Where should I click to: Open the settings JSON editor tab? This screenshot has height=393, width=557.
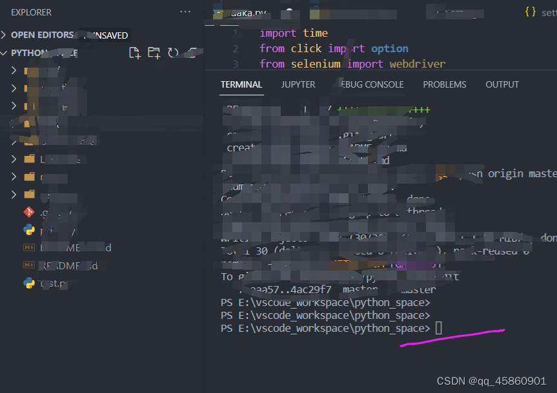click(x=541, y=12)
